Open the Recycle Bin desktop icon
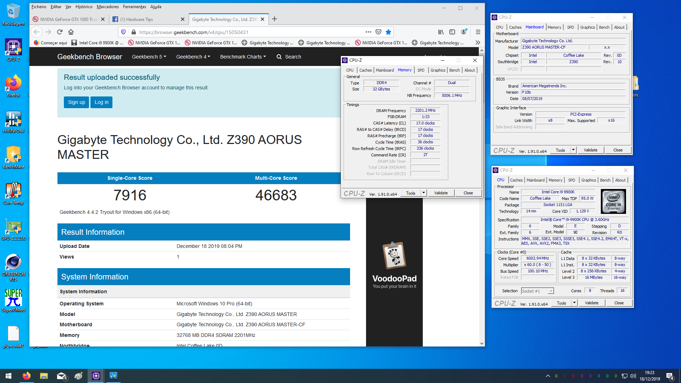 pyautogui.click(x=13, y=15)
